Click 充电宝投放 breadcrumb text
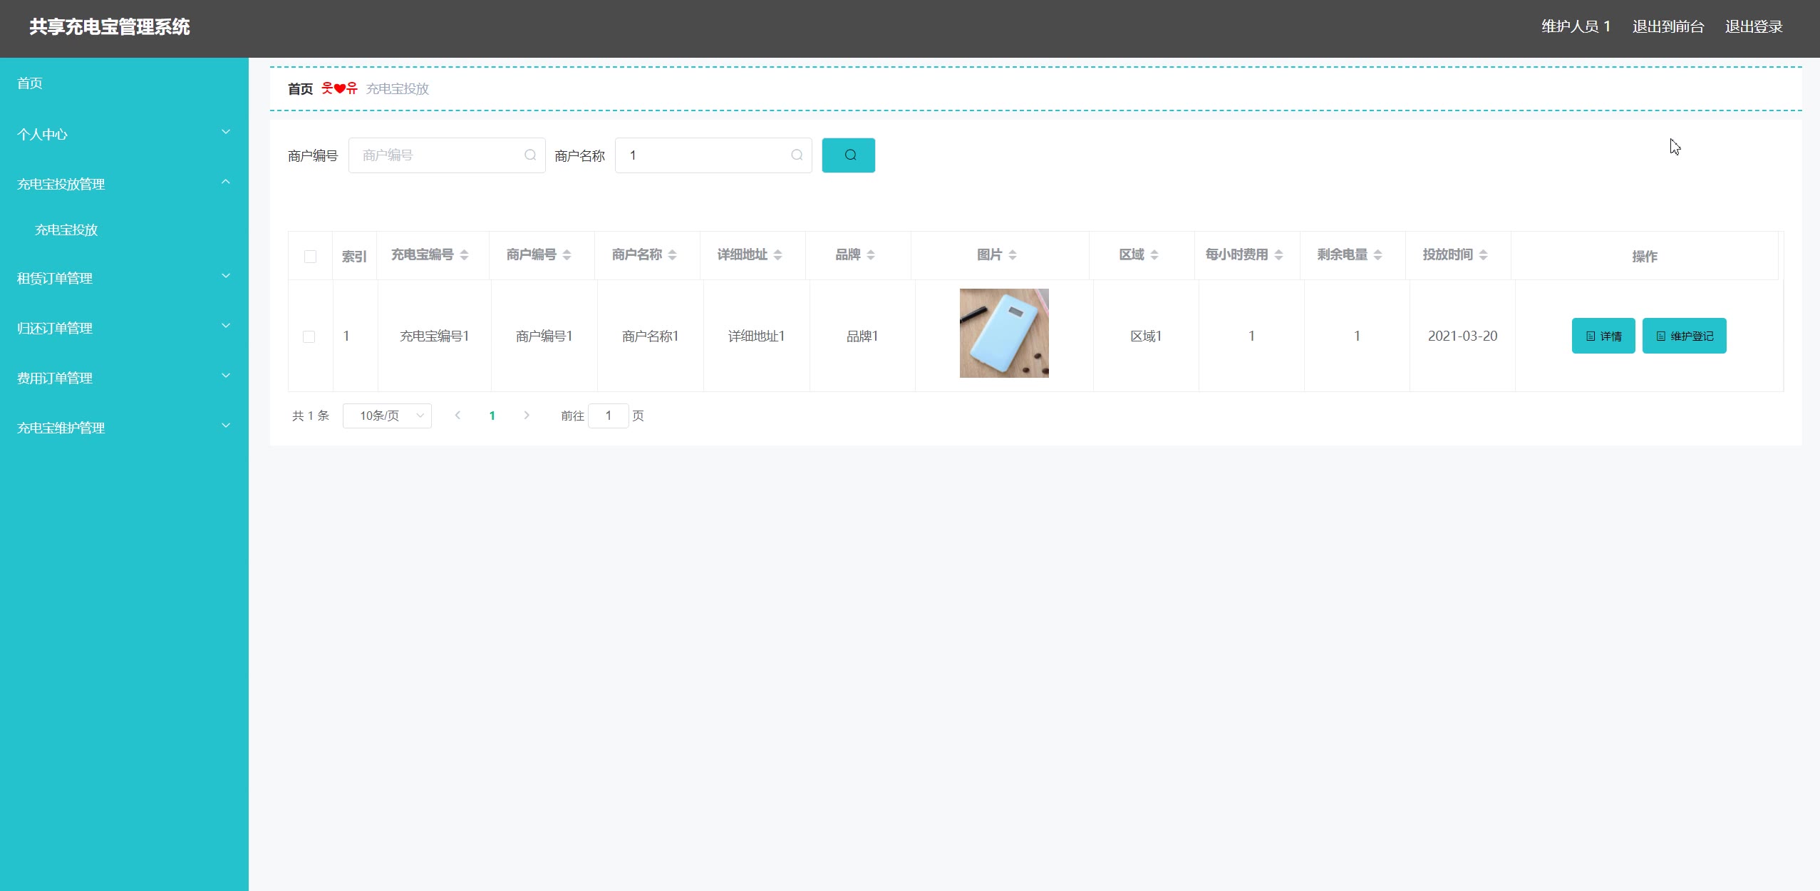 (398, 89)
